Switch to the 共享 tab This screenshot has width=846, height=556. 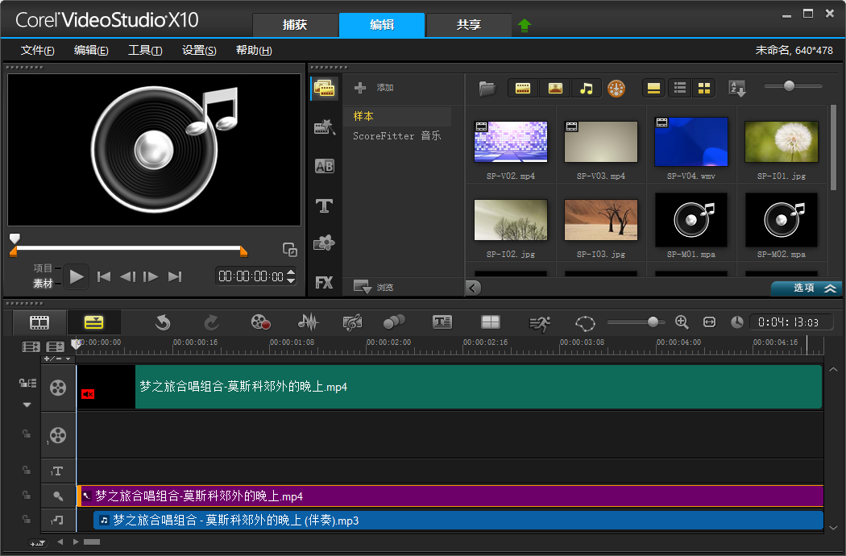(x=468, y=25)
